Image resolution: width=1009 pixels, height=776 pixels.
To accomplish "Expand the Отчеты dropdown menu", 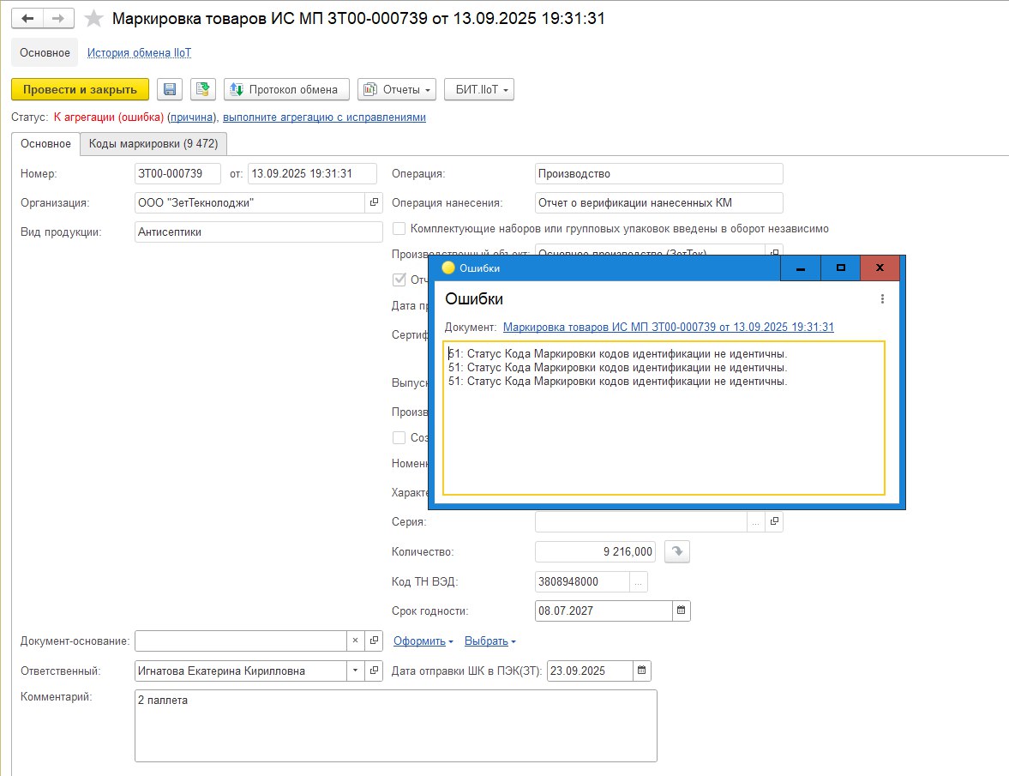I will click(x=396, y=90).
